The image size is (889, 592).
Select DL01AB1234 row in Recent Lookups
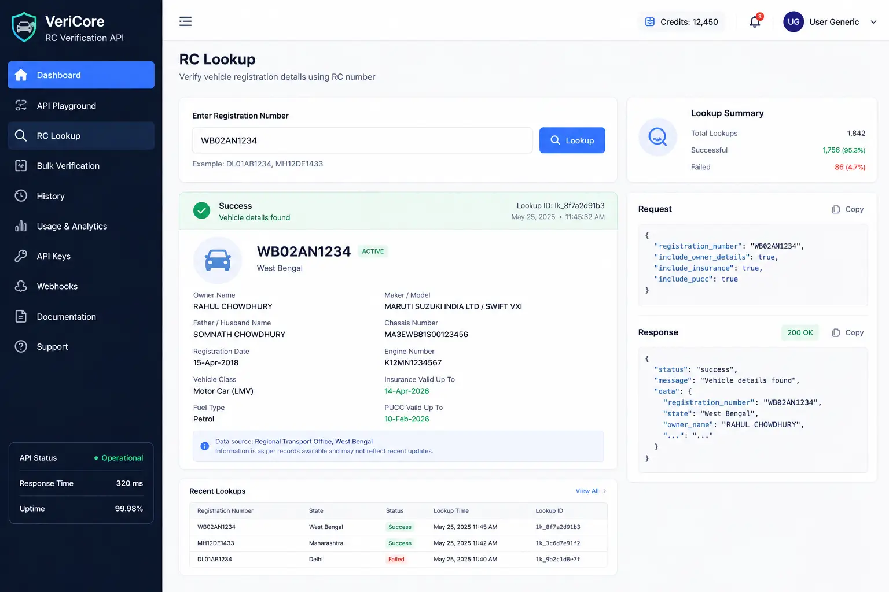398,559
